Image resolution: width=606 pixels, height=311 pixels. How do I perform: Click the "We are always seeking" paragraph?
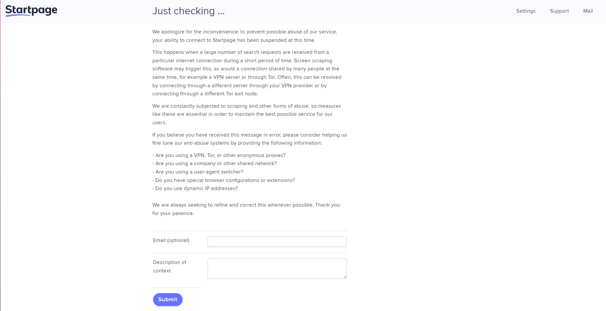pos(246,209)
